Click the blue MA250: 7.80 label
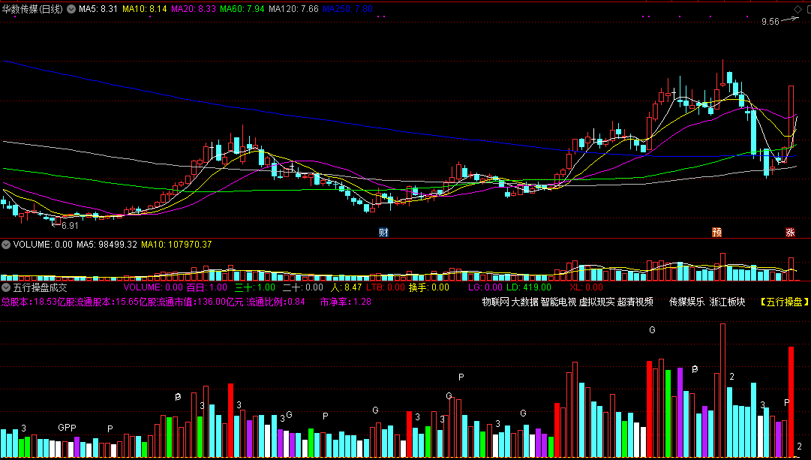 (347, 9)
